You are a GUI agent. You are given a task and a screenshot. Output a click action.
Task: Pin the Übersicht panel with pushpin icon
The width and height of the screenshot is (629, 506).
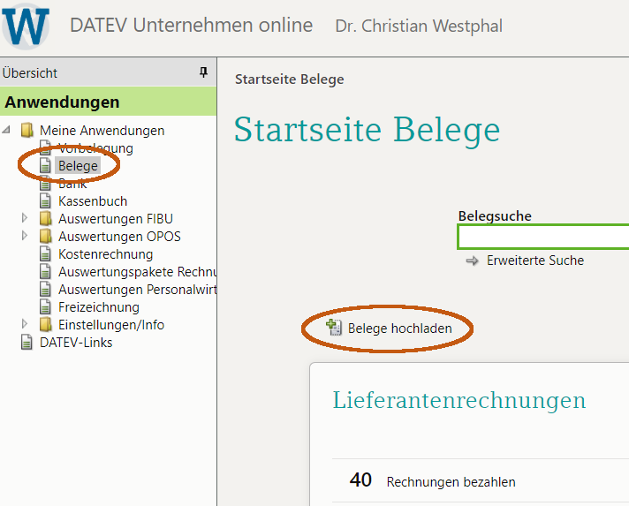click(204, 72)
